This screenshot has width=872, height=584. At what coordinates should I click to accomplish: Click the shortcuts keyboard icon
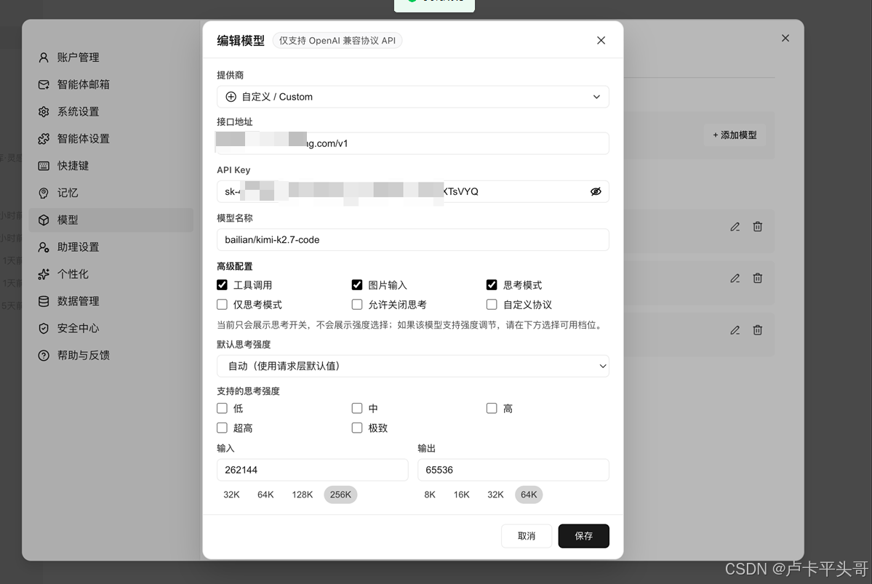(x=44, y=166)
